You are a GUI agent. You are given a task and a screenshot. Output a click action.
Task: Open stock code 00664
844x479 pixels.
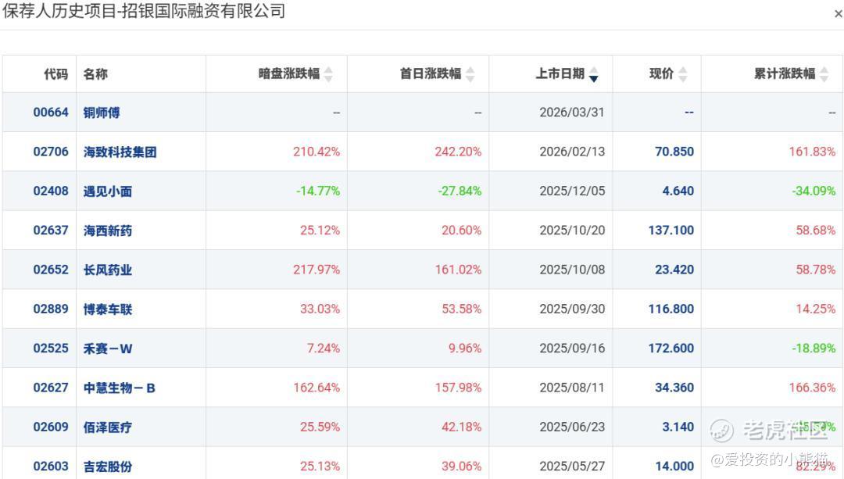pos(51,113)
